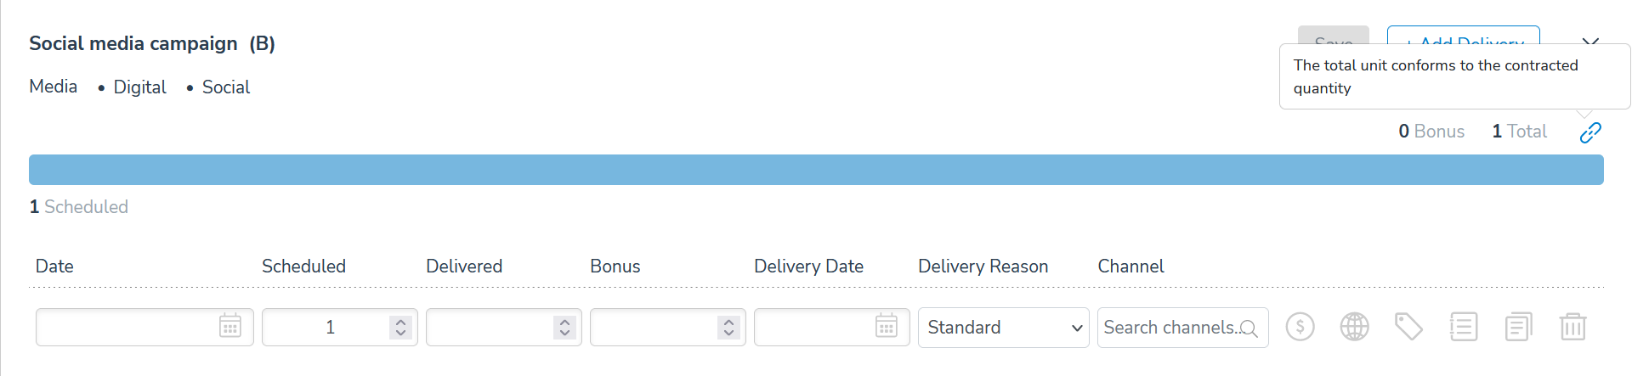Open the notes list icon
The image size is (1632, 376).
pyautogui.click(x=1463, y=327)
